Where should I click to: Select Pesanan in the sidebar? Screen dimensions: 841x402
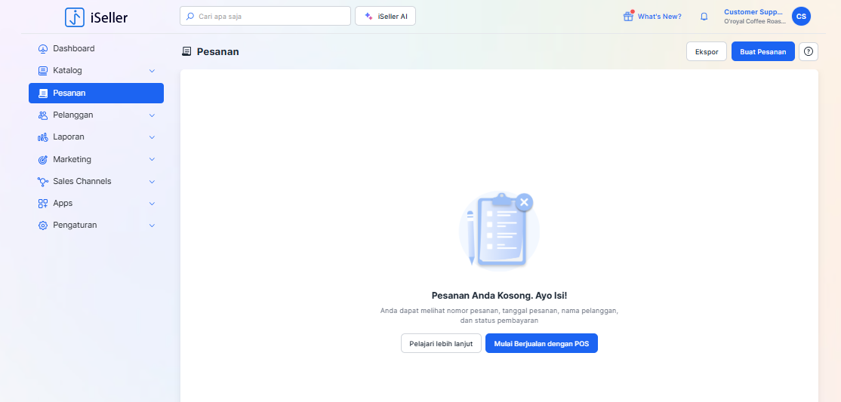pos(96,93)
